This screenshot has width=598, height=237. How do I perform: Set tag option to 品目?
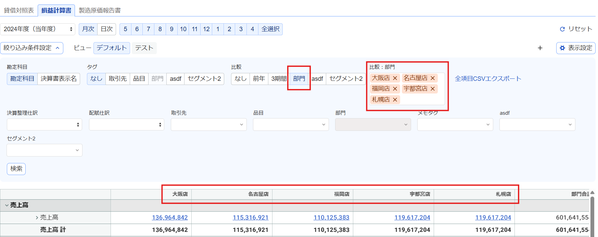(139, 79)
